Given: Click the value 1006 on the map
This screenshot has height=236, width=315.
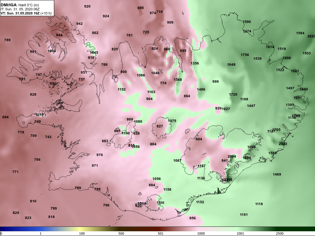Looking at the screenshot, I should pos(52,51).
